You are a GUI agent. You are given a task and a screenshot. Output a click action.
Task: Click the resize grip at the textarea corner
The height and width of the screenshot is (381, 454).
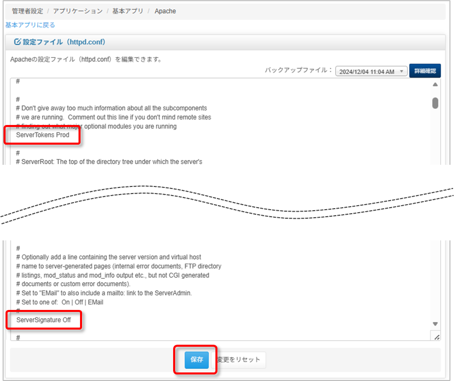click(x=437, y=337)
